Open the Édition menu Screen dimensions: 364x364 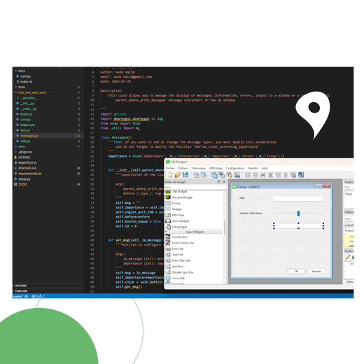[x=183, y=168]
